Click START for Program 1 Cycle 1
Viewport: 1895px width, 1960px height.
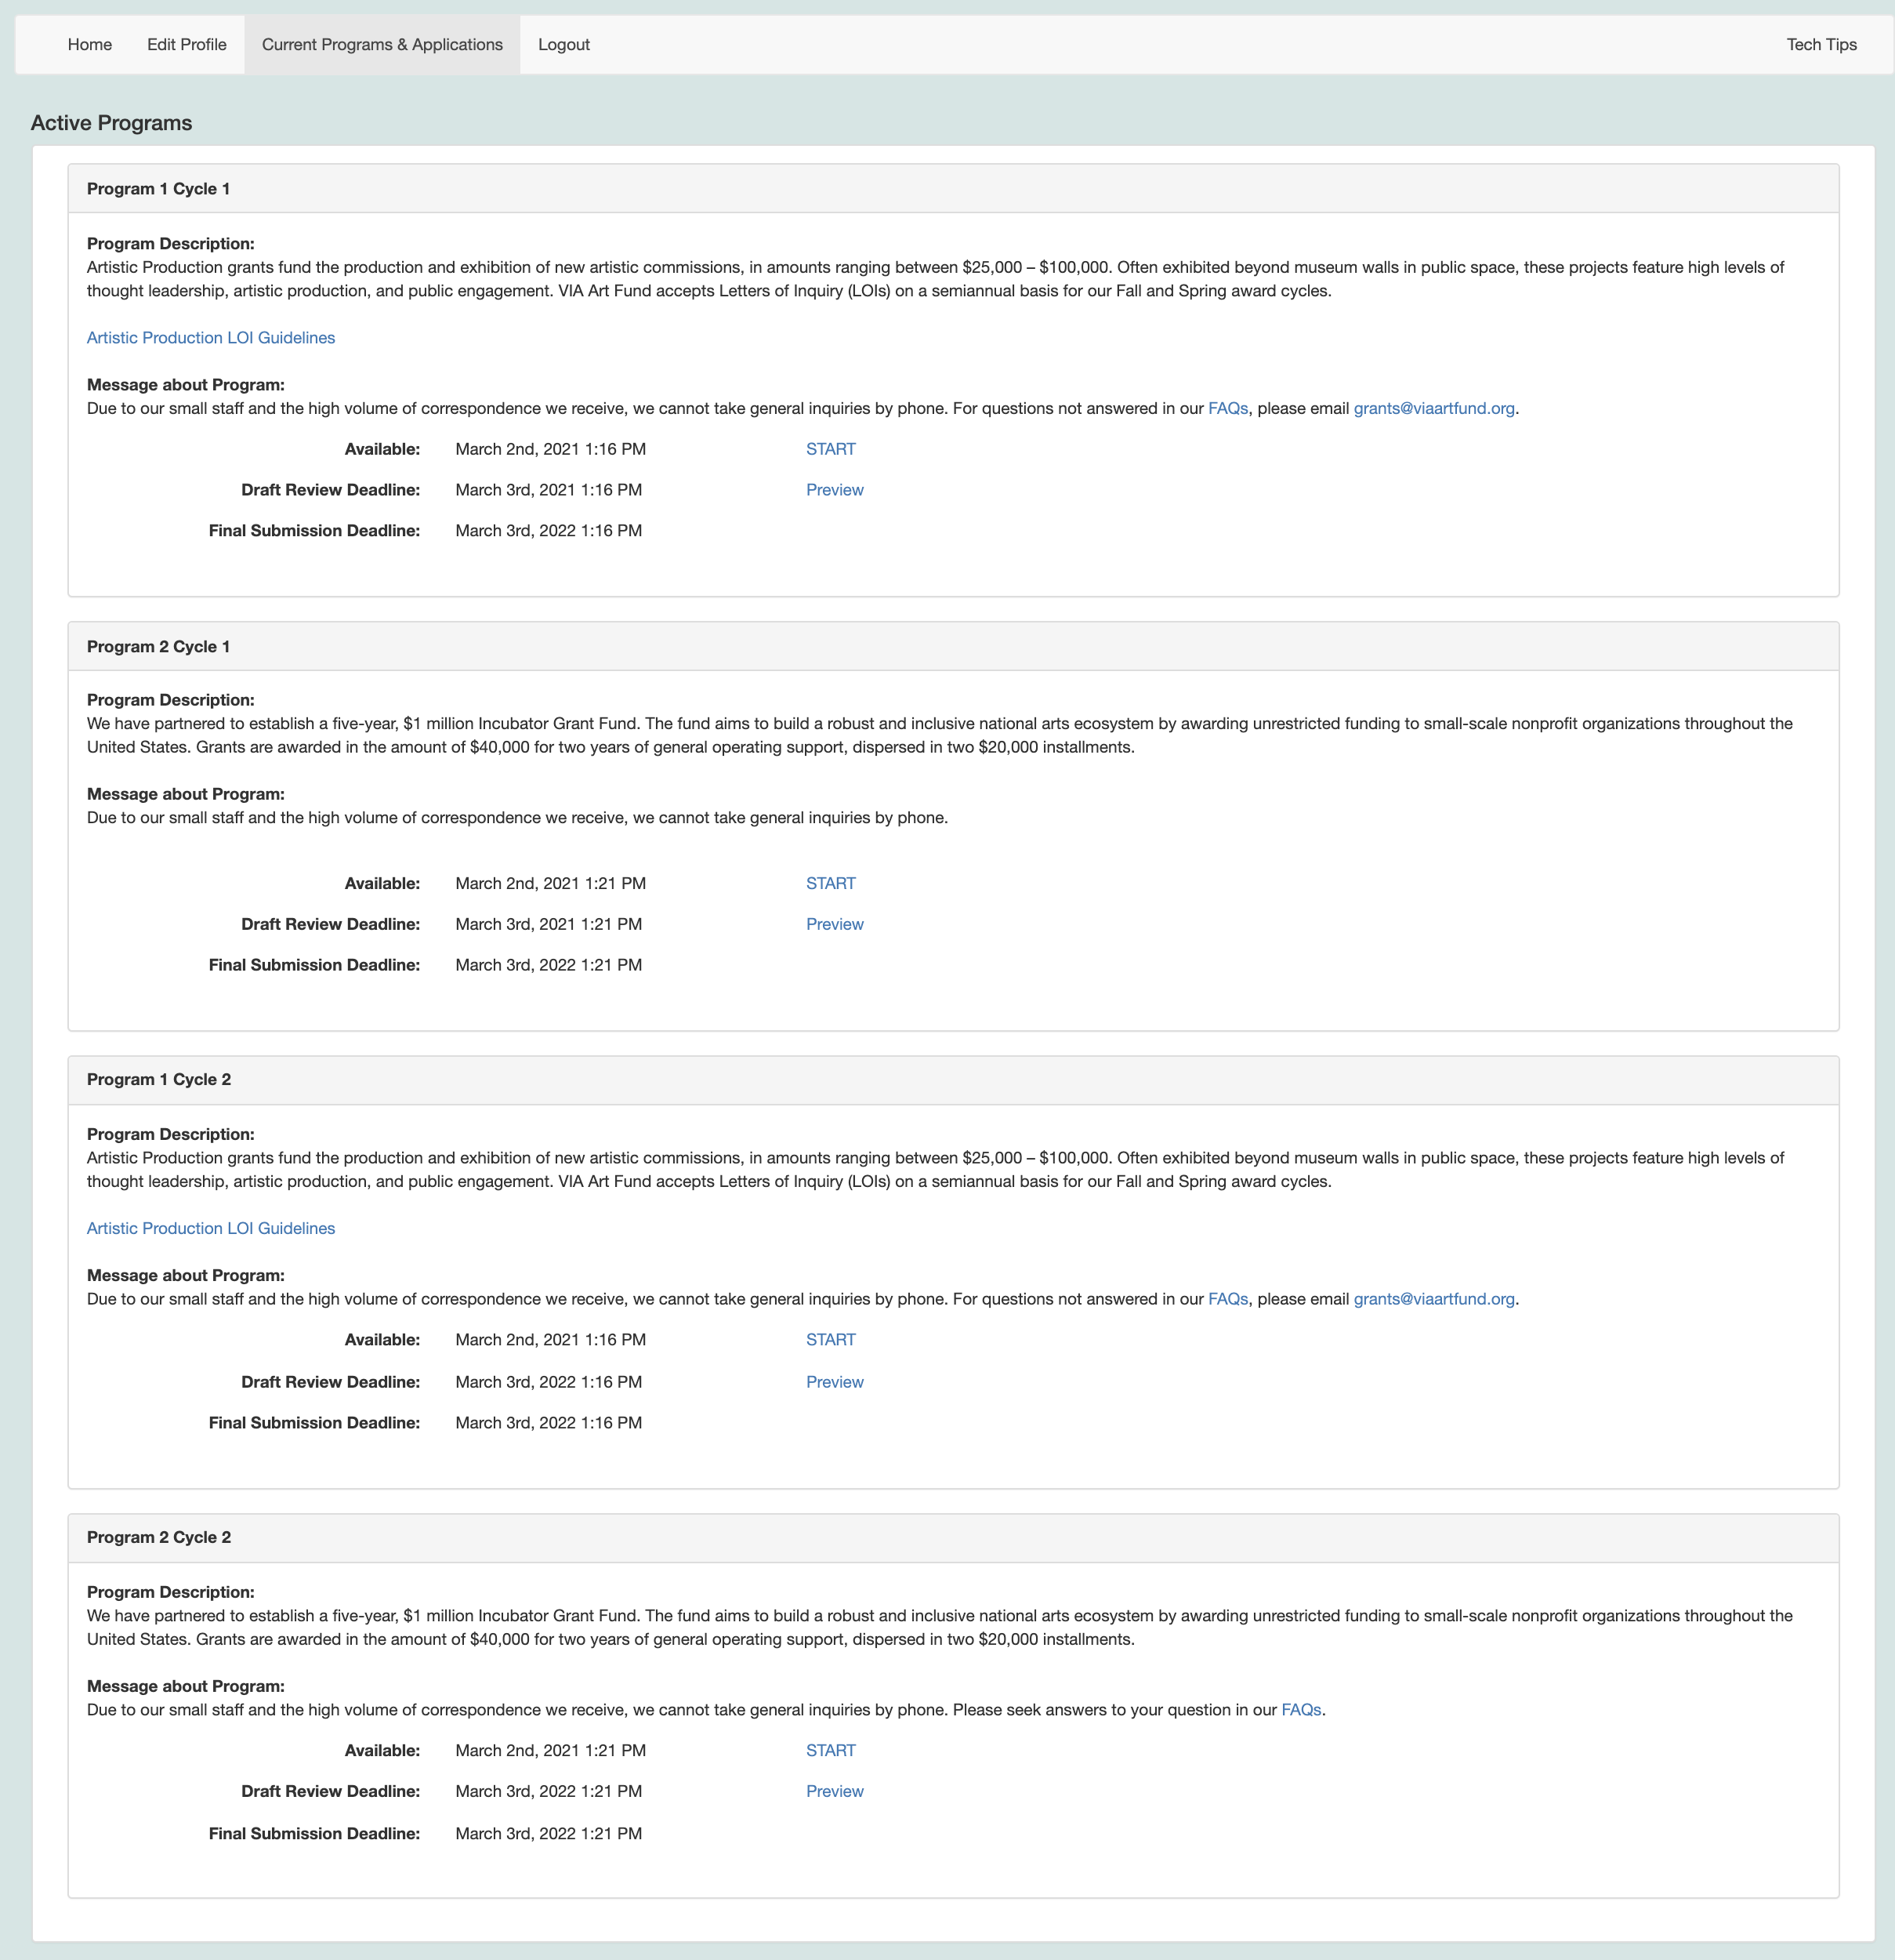point(831,450)
